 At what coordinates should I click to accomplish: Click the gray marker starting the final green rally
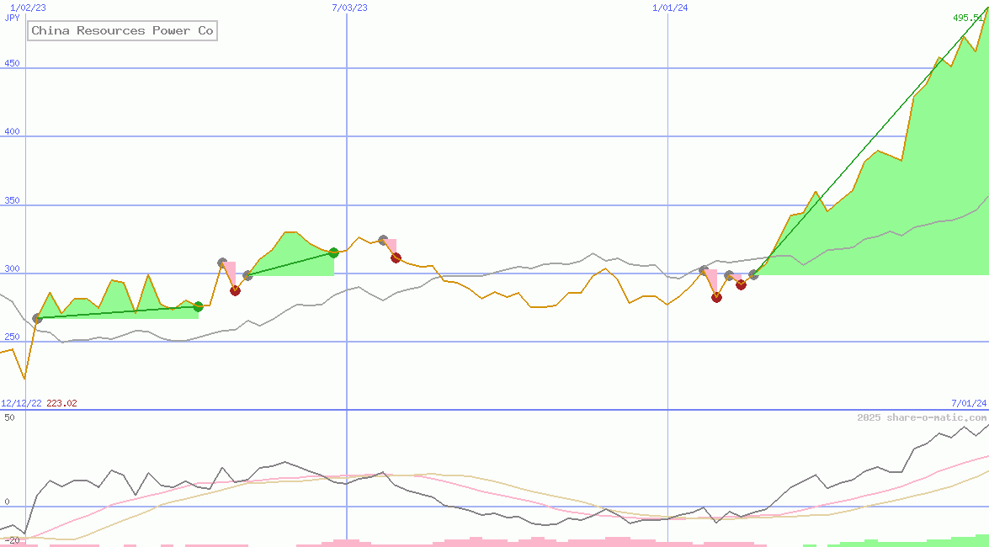pyautogui.click(x=753, y=274)
